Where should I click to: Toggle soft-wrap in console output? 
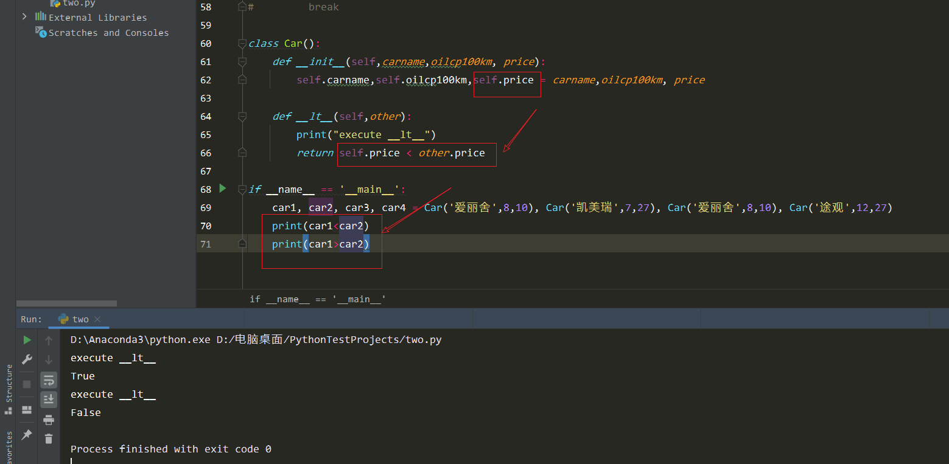[x=49, y=380]
